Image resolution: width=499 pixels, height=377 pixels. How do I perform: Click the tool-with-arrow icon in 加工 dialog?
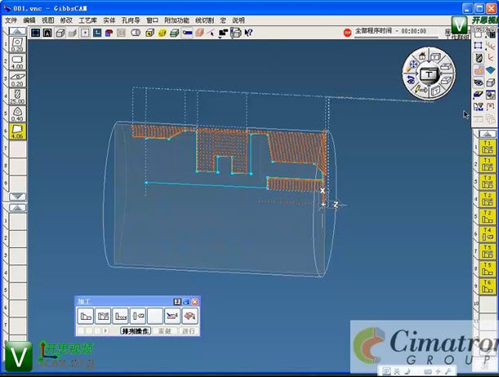tap(172, 316)
